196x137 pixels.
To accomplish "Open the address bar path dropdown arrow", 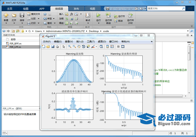I will pyautogui.click(x=188, y=31).
